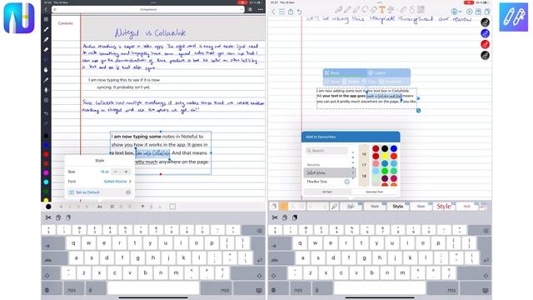Apply the handwritten signature style preset
Viewport: 533px width, 300px height.
tap(351, 207)
